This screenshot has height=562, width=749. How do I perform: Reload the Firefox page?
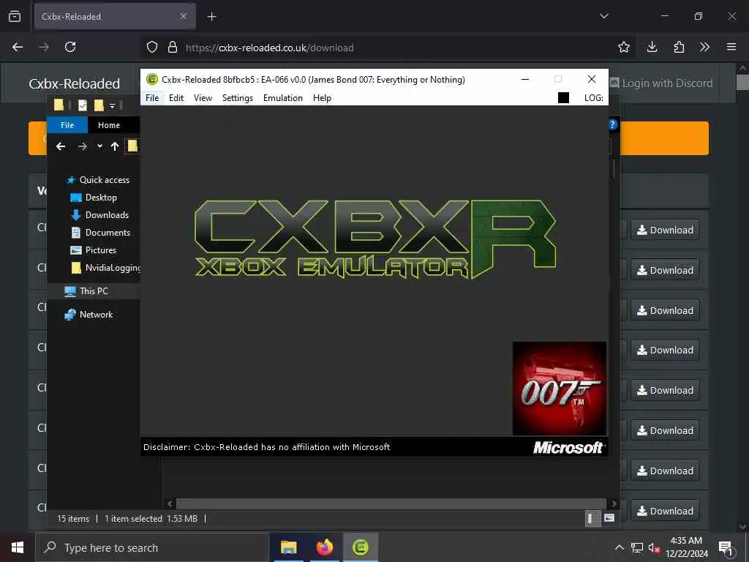click(70, 47)
